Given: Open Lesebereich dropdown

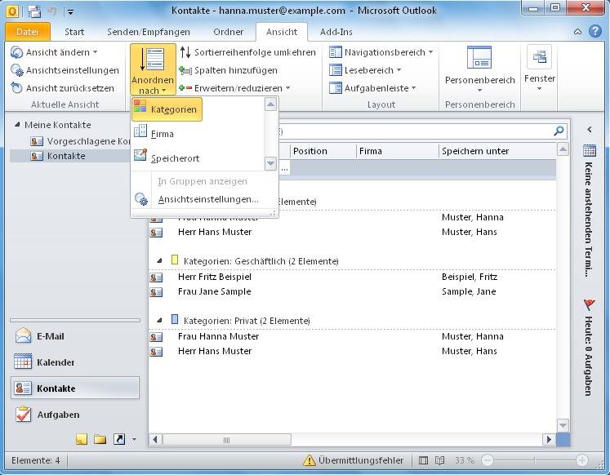Looking at the screenshot, I should click(x=365, y=70).
